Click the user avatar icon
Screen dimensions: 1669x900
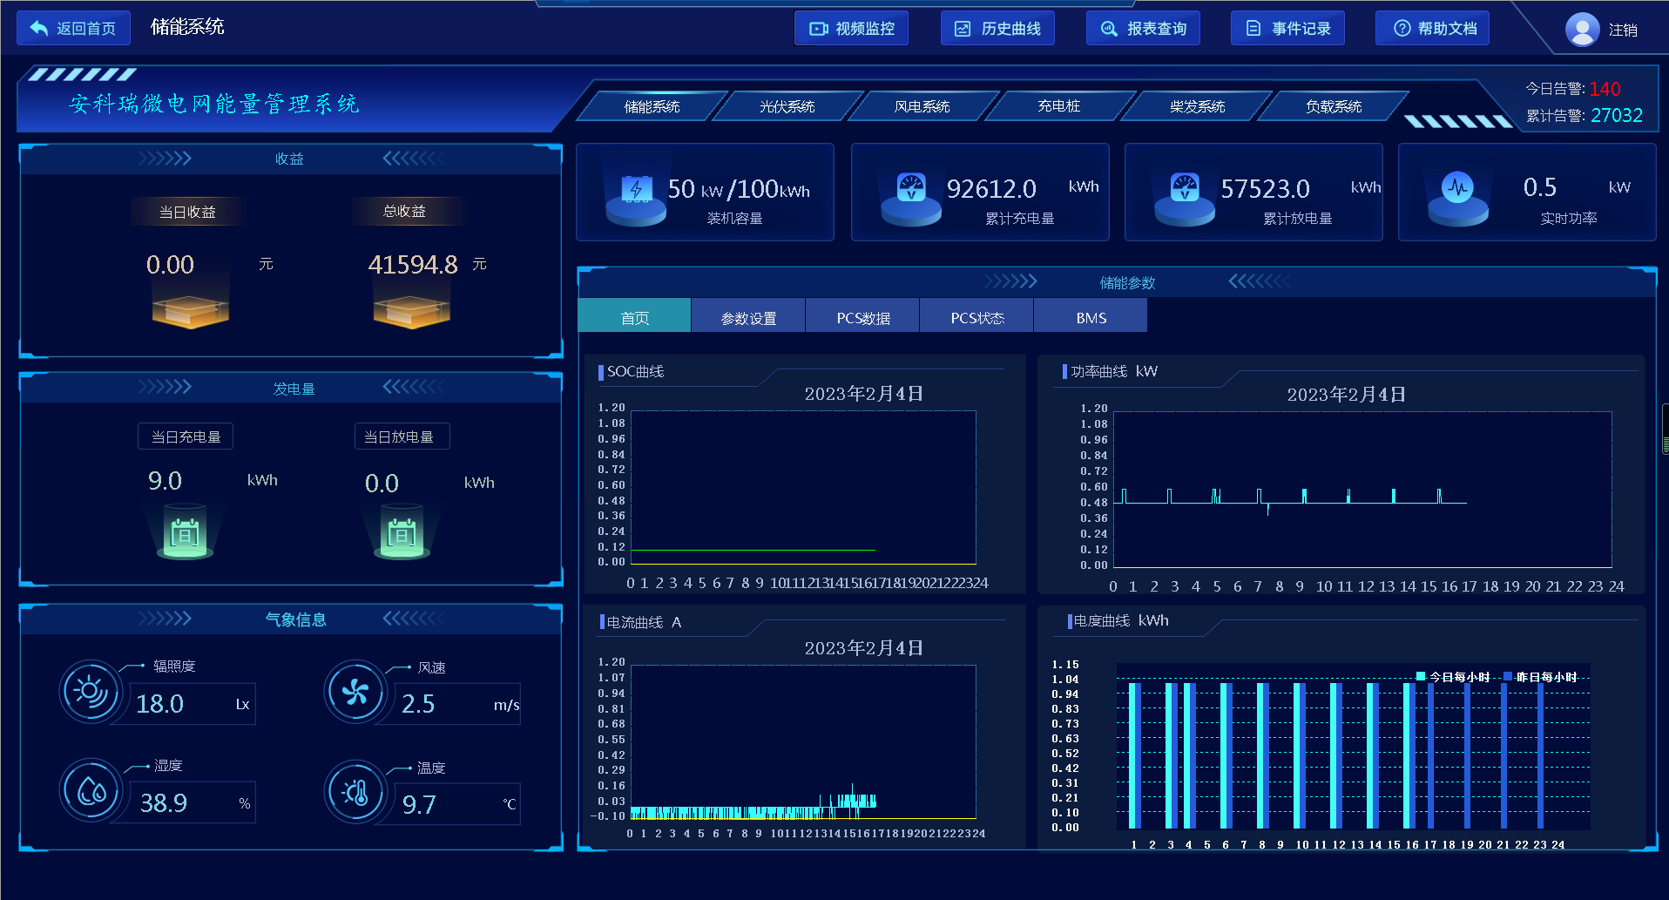point(1582,30)
